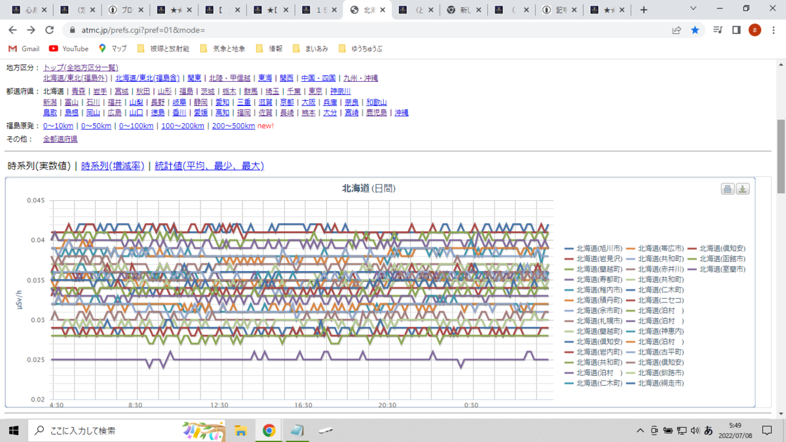Show the Chrome side panel
The height and width of the screenshot is (442, 786).
736,30
